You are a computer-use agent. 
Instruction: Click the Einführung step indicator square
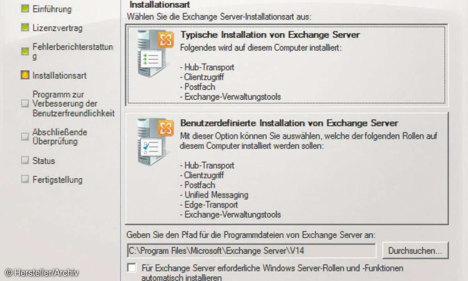click(x=25, y=9)
